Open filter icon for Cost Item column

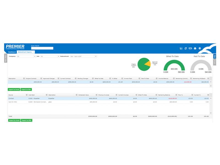[46, 95]
